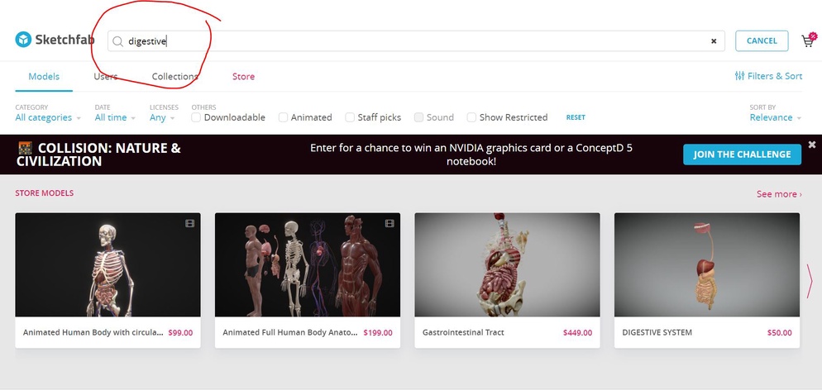Click the CANCEL button
Screen dimensions: 822x390
762,40
